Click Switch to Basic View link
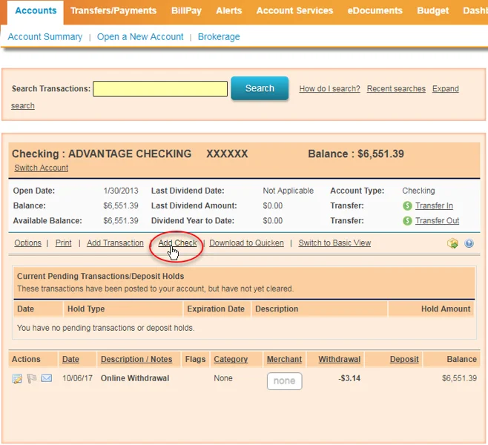The height and width of the screenshot is (445, 488). coord(334,243)
